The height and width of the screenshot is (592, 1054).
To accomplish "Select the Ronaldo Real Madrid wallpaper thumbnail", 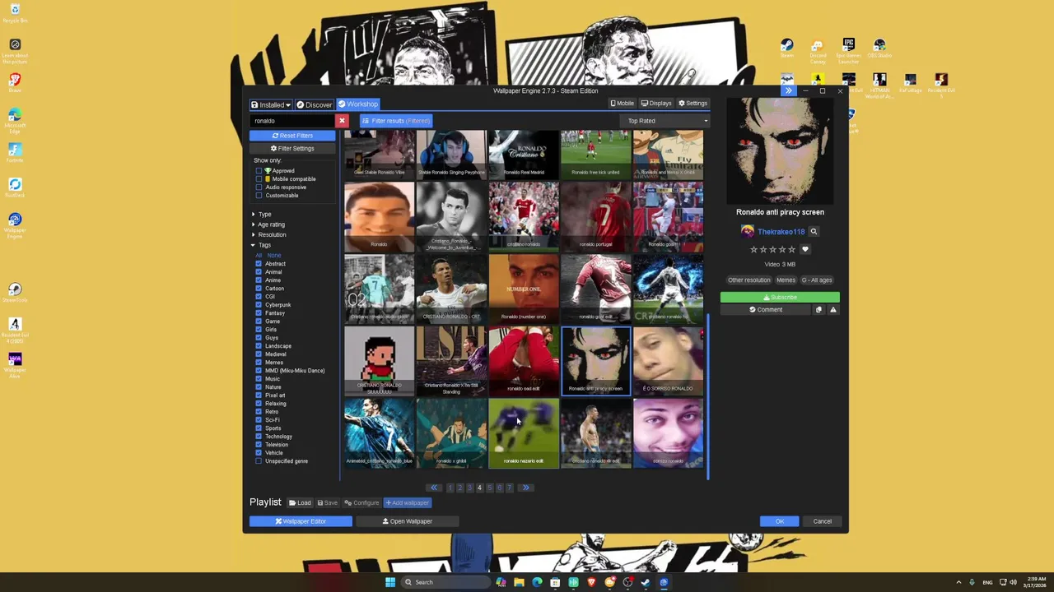I will point(524,155).
